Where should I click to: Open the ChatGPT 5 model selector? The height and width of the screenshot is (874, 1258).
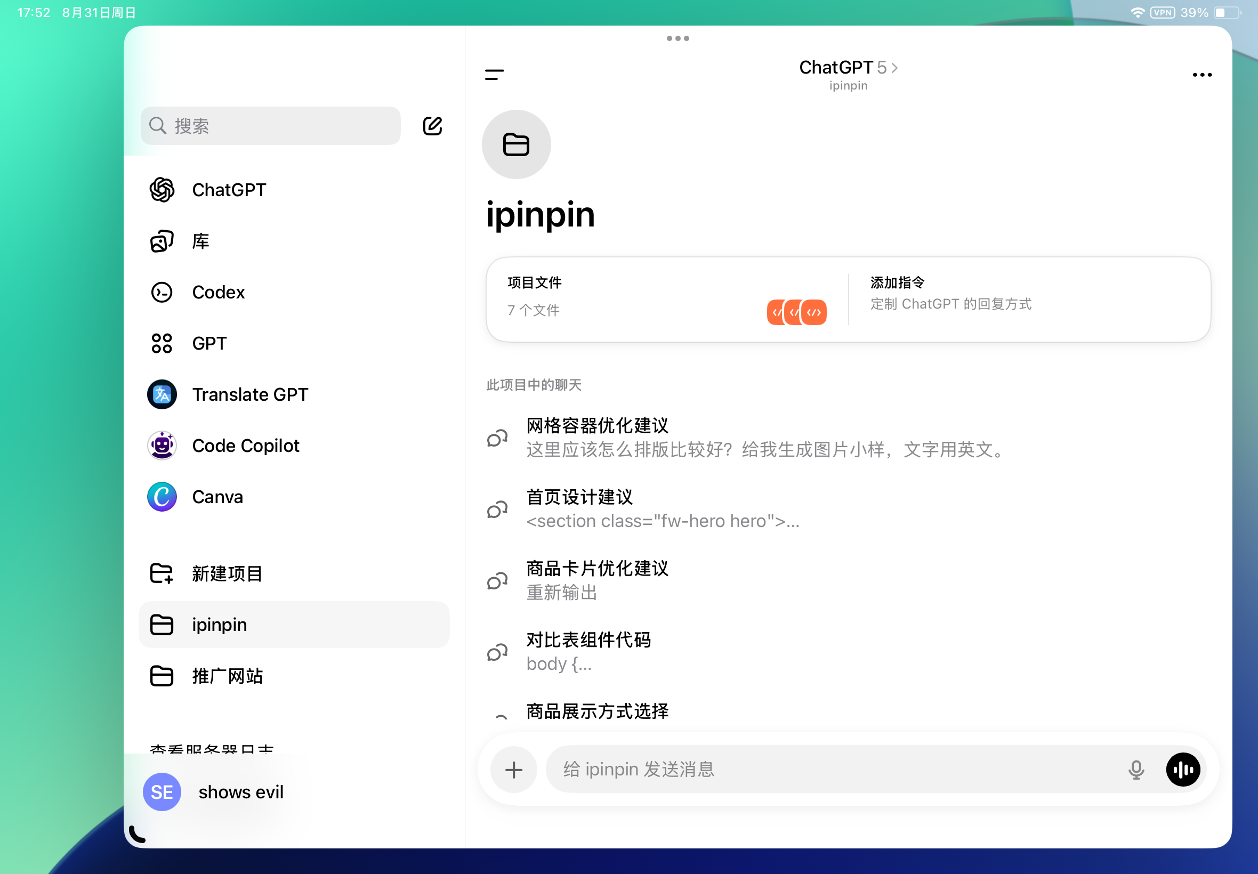click(848, 68)
